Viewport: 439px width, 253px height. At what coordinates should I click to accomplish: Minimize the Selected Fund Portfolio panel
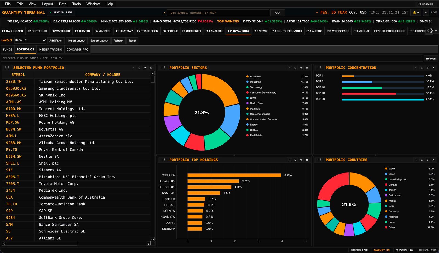pos(133,68)
